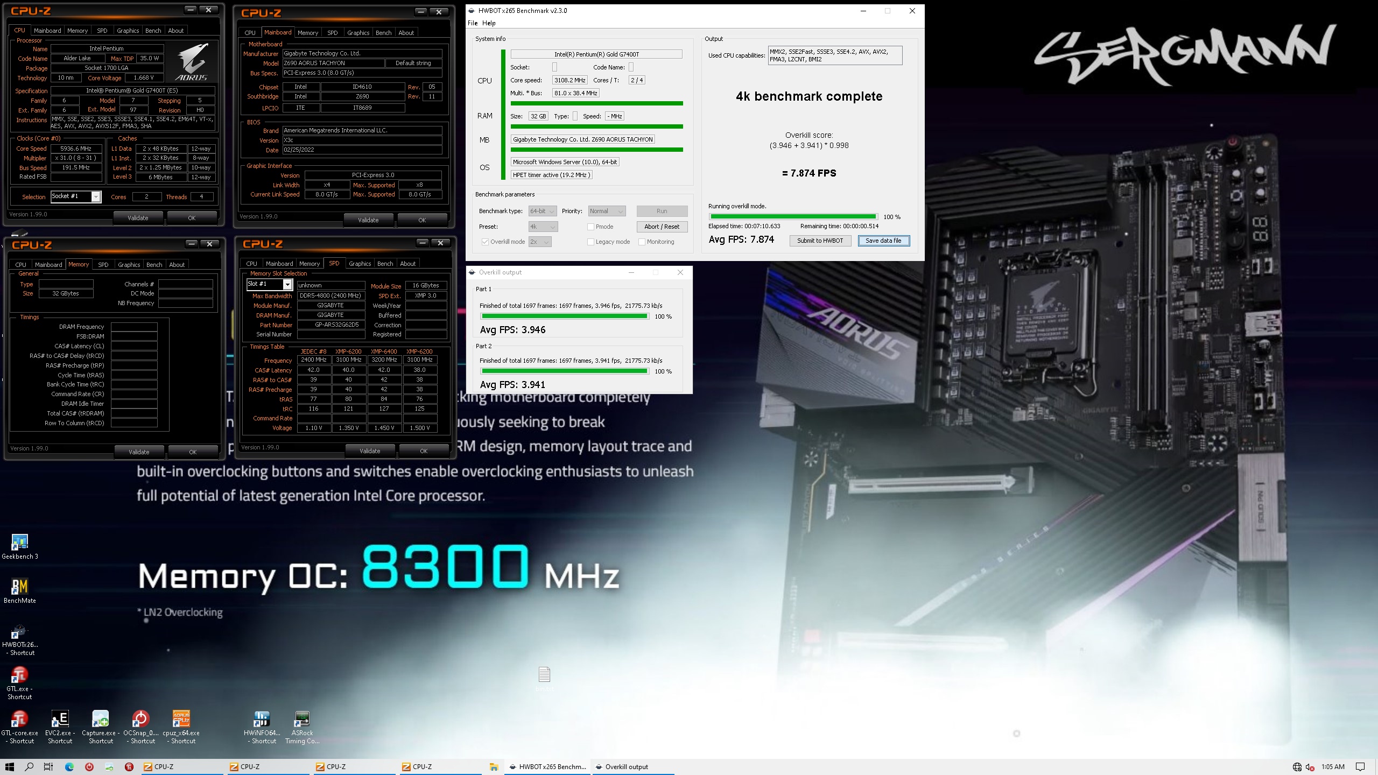Open Task View in the taskbar
Screen dimensions: 1378x775
(48, 767)
